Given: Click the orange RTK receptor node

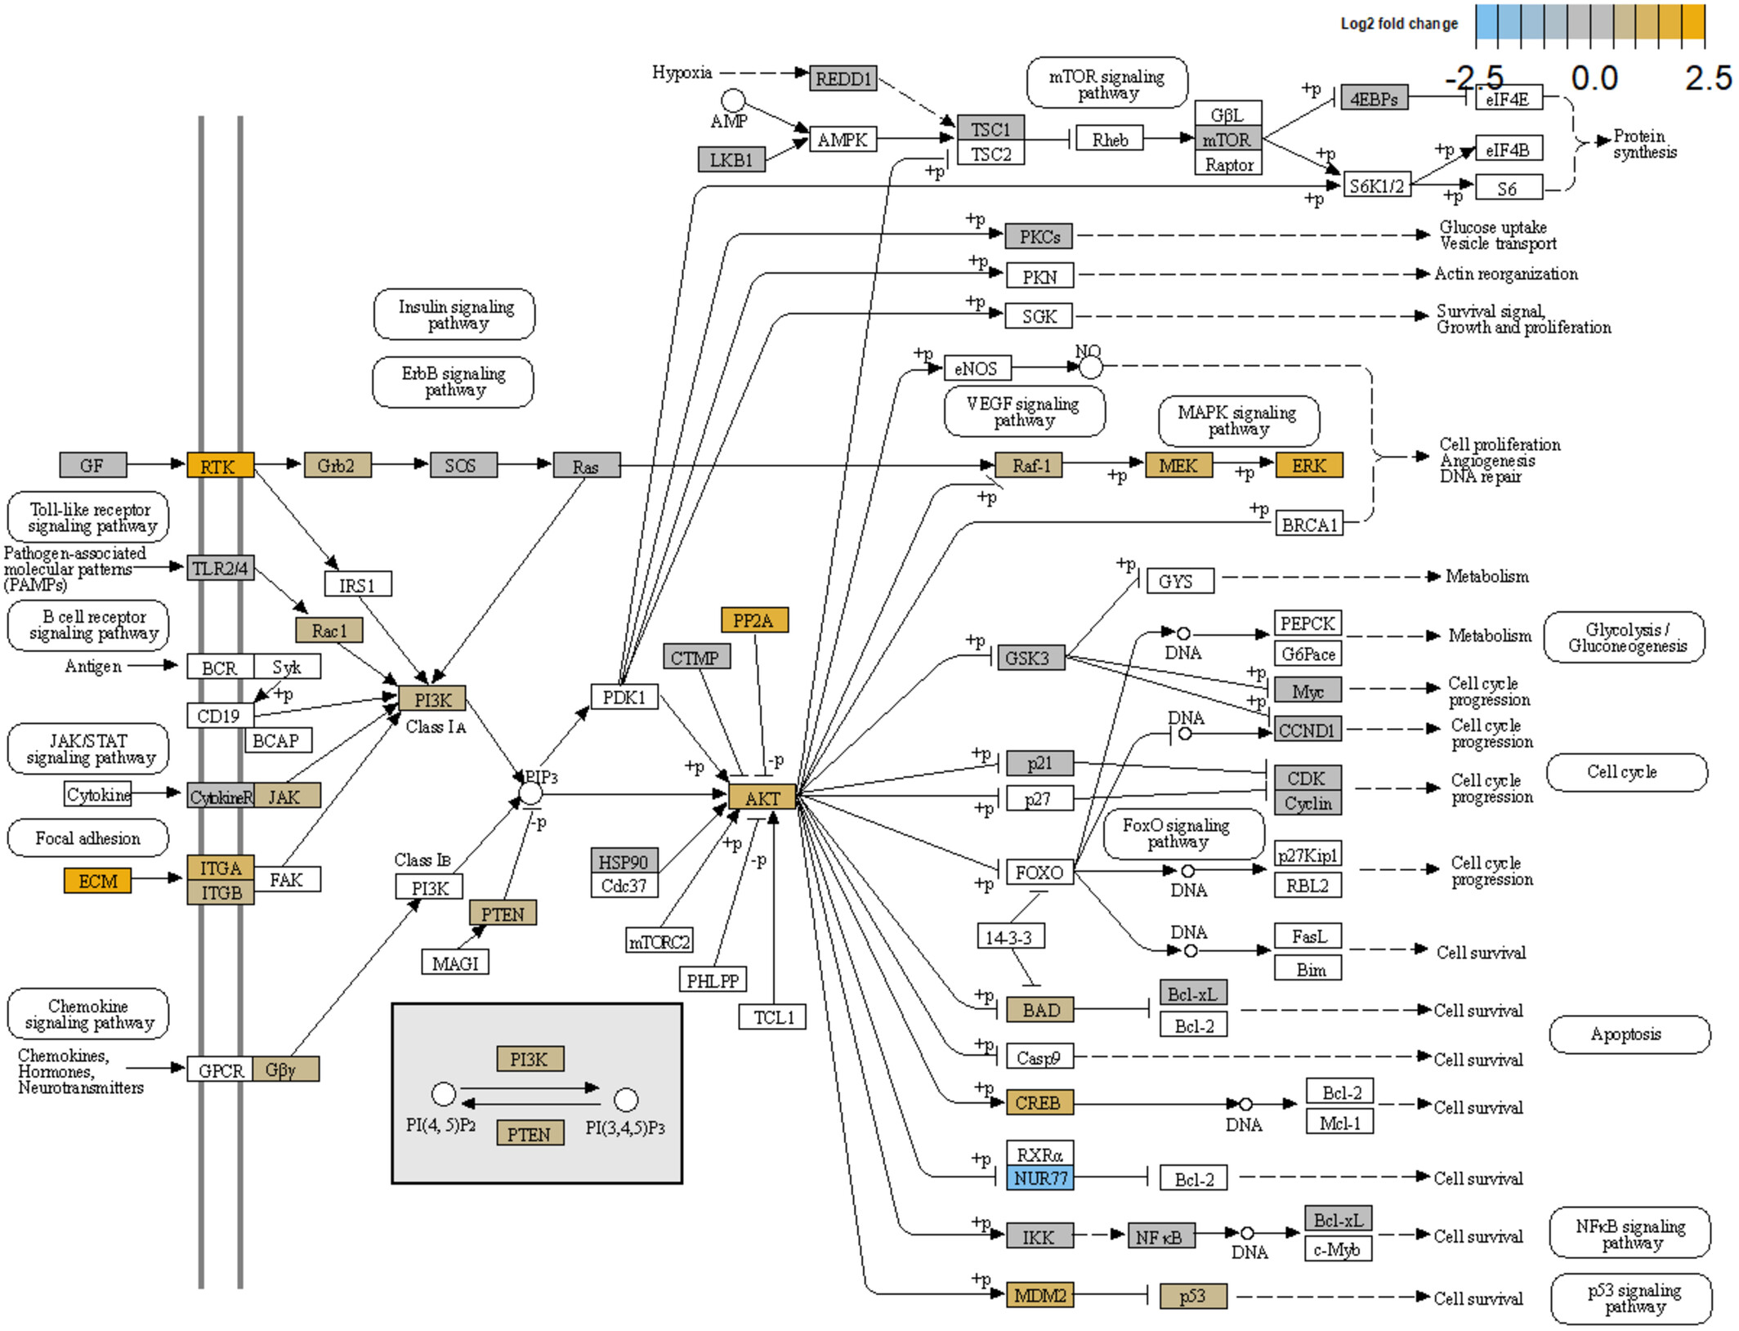Looking at the screenshot, I should [221, 466].
